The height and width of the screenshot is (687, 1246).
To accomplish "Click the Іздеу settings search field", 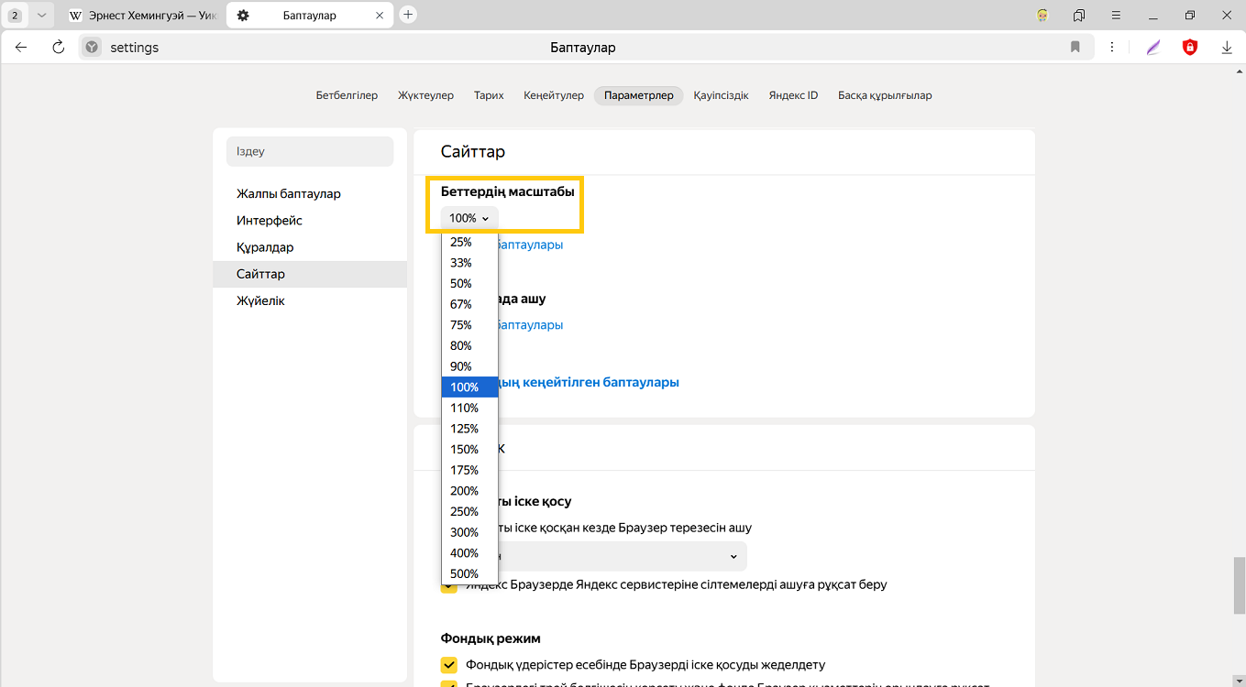I will click(310, 151).
